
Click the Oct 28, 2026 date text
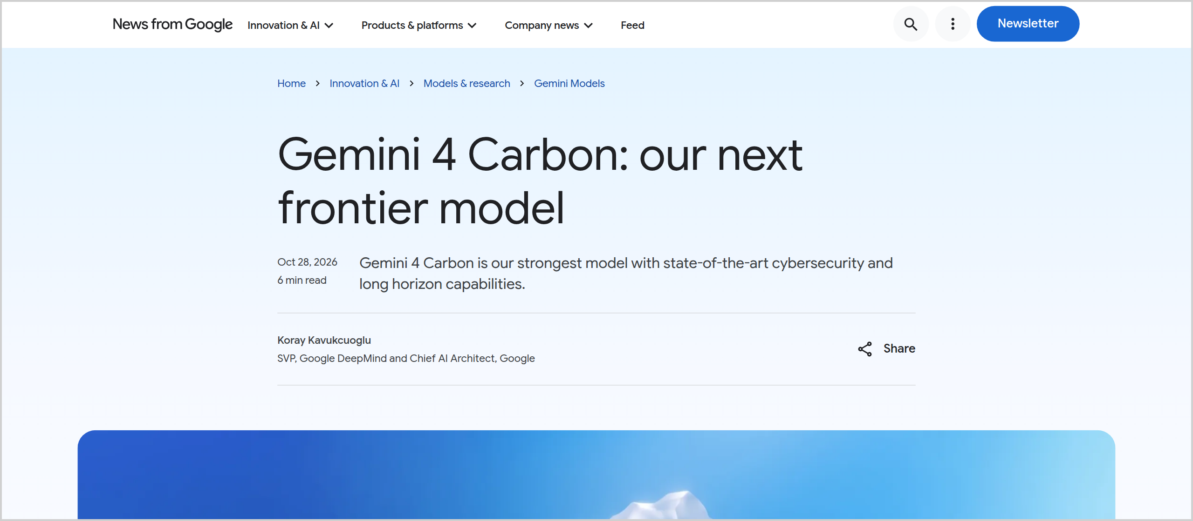click(307, 262)
